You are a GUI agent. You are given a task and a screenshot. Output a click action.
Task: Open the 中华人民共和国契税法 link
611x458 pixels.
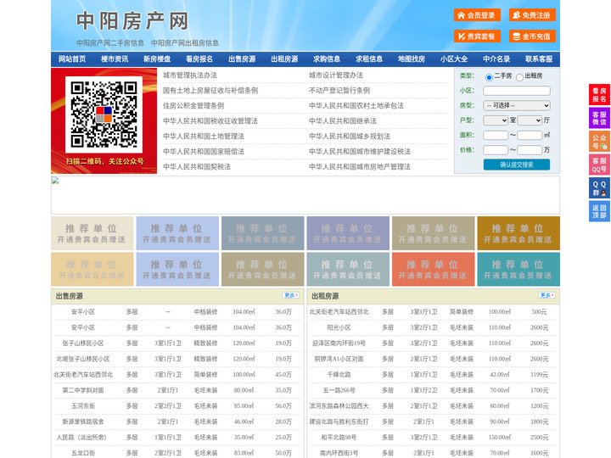pos(197,167)
